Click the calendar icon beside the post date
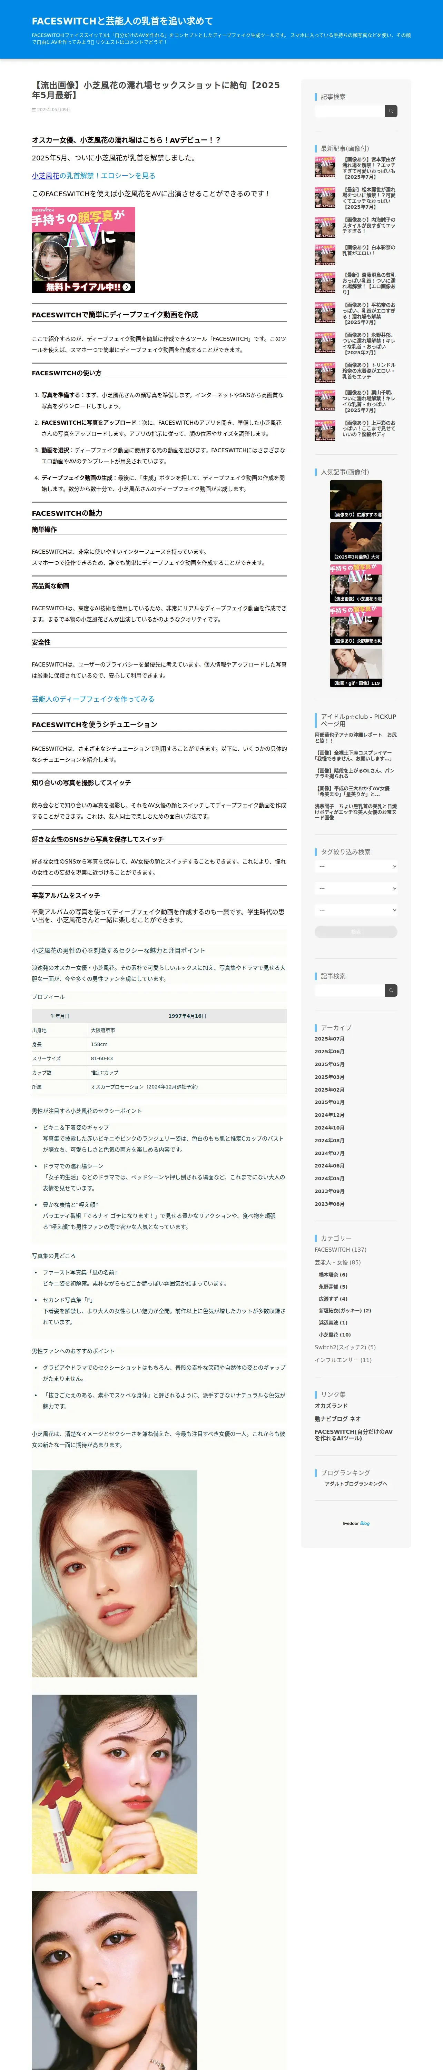 [34, 109]
